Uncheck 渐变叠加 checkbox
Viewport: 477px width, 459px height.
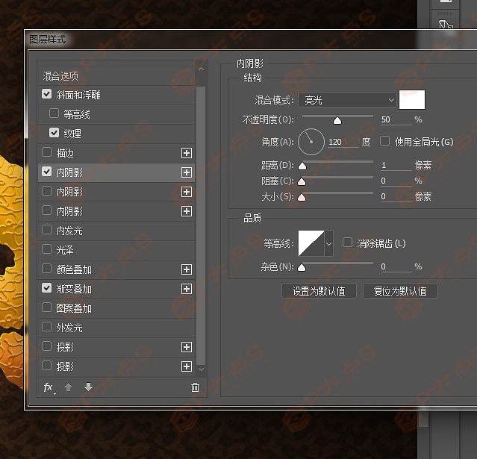tap(46, 288)
